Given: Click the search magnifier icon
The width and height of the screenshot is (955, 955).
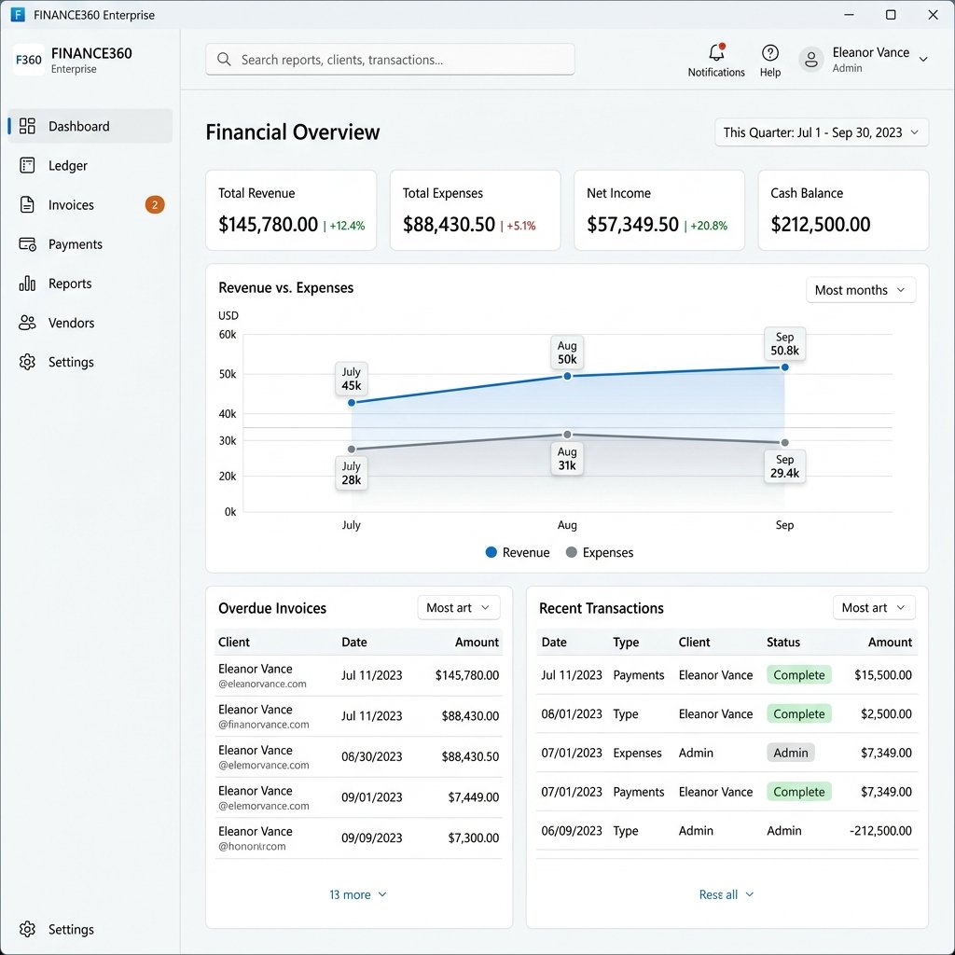Looking at the screenshot, I should point(224,59).
